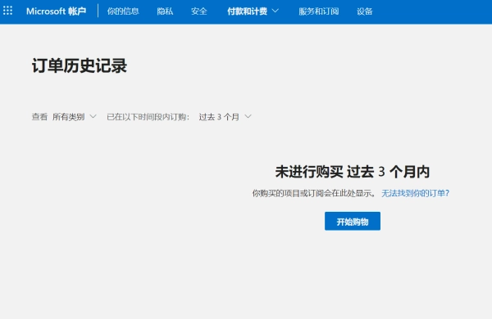
Task: Open the 所有类别 category filter dropdown
Action: tap(75, 117)
